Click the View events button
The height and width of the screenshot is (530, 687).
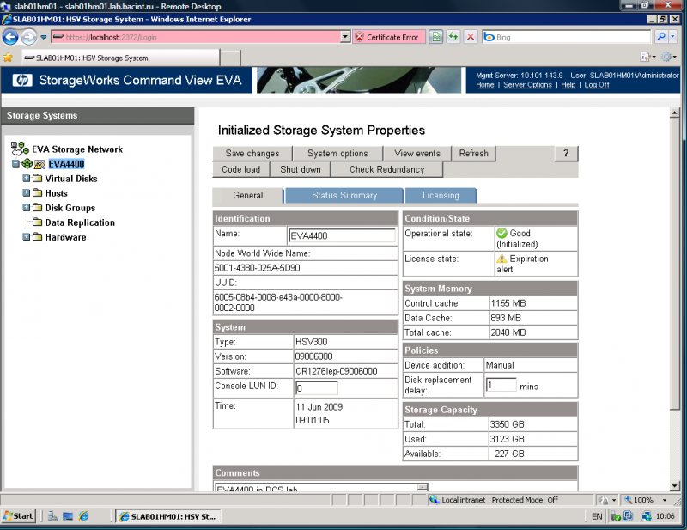417,154
